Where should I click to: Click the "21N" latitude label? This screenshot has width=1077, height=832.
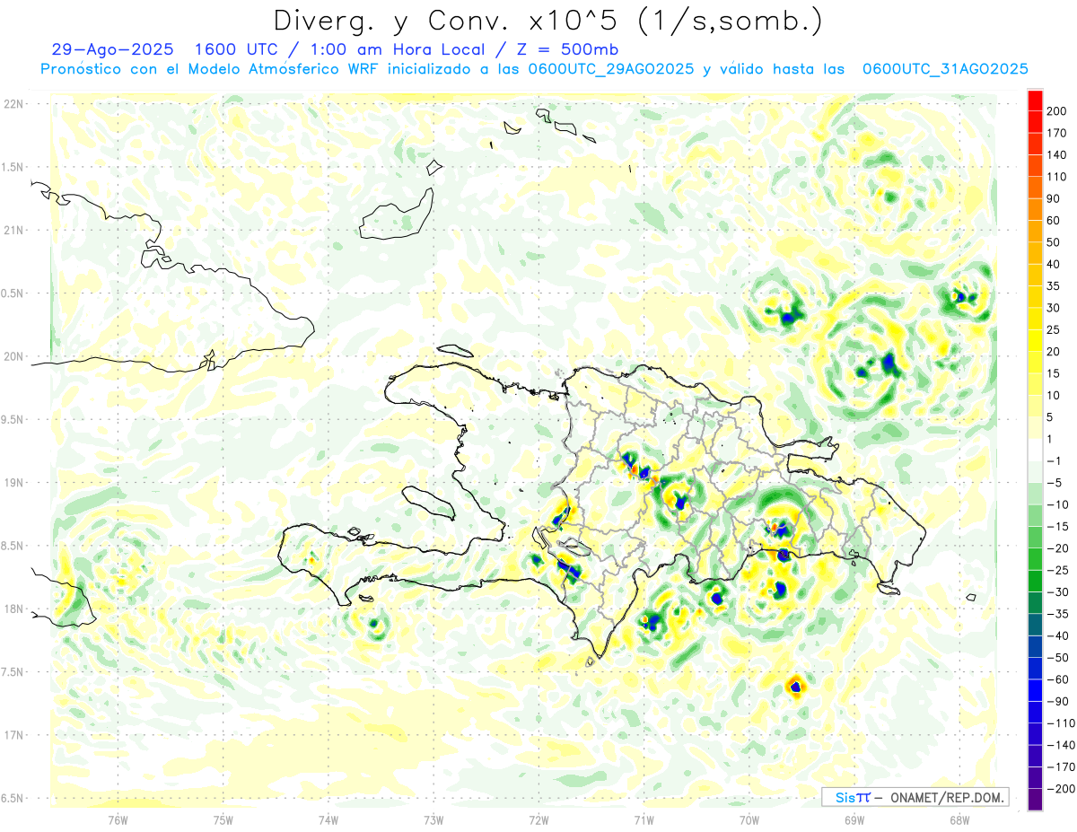tap(13, 230)
